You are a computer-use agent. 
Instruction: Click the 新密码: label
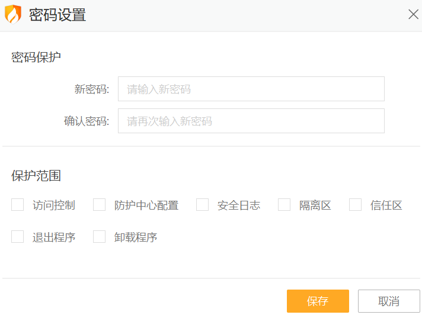click(92, 89)
